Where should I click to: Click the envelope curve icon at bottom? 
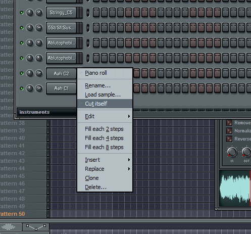[36, 227]
